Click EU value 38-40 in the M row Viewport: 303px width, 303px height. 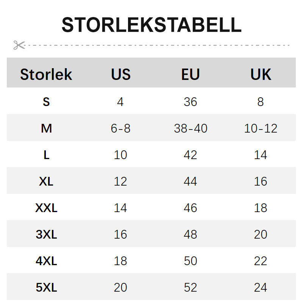coord(191,128)
